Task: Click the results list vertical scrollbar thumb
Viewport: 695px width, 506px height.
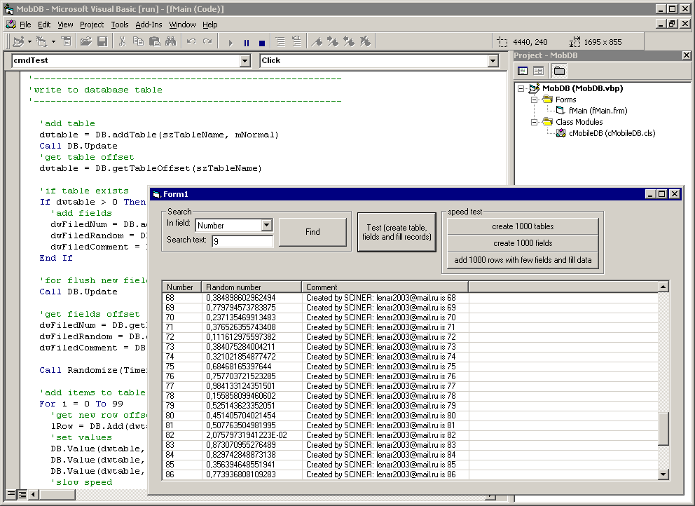Action: tap(663, 428)
